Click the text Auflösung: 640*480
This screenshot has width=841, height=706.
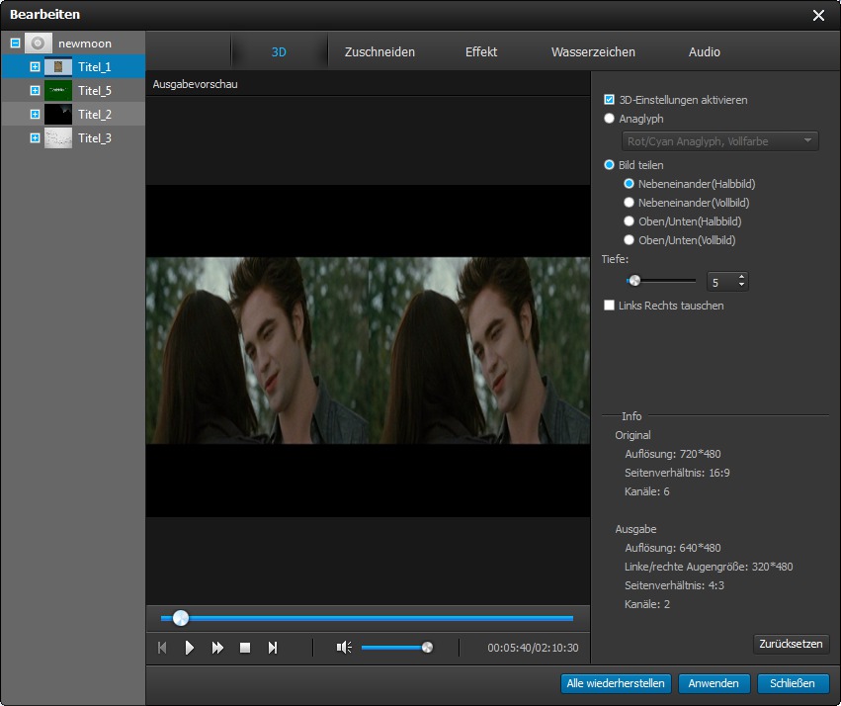(x=673, y=548)
